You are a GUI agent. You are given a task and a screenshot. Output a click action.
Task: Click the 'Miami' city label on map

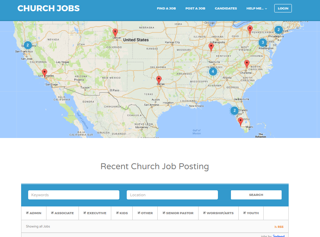249,127
